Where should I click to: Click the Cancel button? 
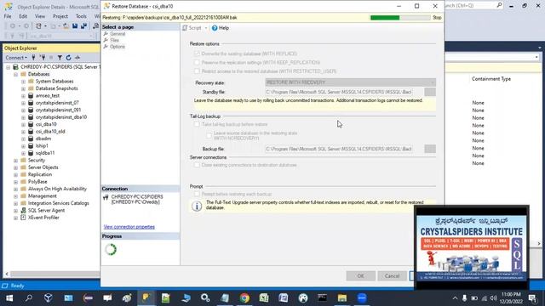coord(392,275)
